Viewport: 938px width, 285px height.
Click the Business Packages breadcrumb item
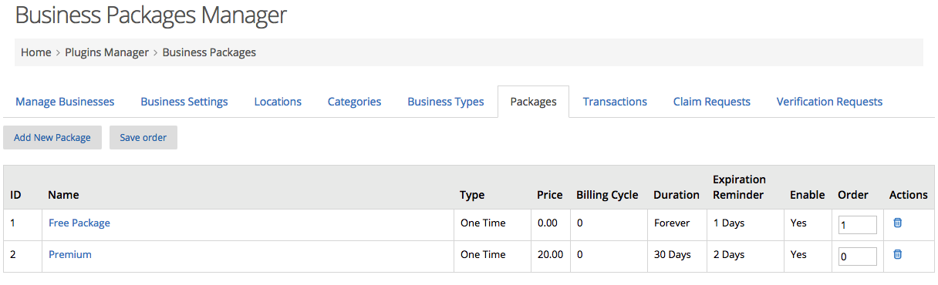(x=209, y=52)
